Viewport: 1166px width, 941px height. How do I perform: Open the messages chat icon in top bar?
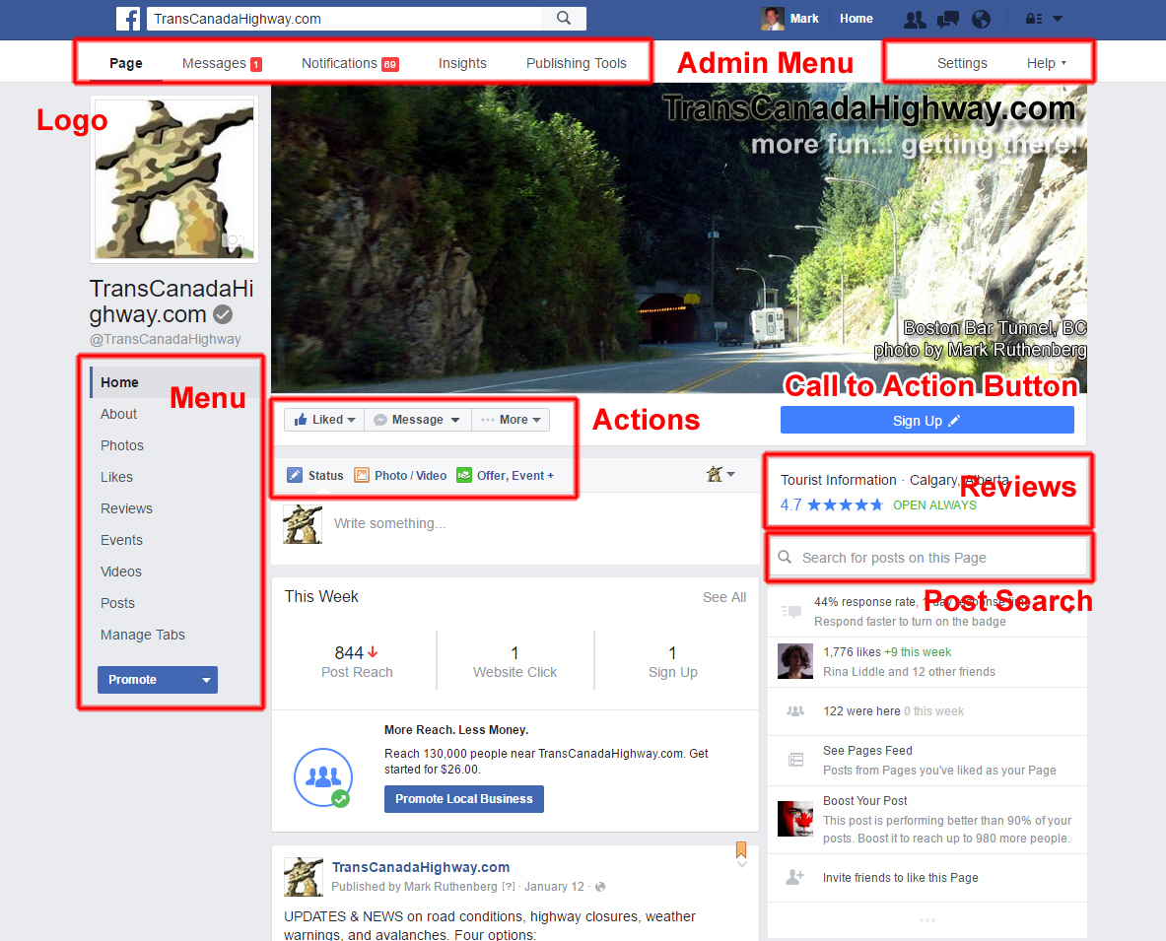(x=948, y=20)
